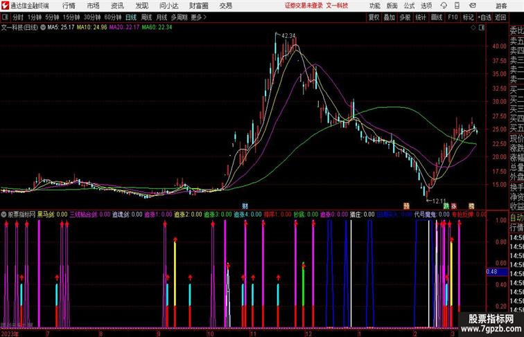Image resolution: width=524 pixels, height=337 pixels.
Task: Click the gear icon beside 股票指标网 indicator
Action: pyautogui.click(x=3, y=215)
